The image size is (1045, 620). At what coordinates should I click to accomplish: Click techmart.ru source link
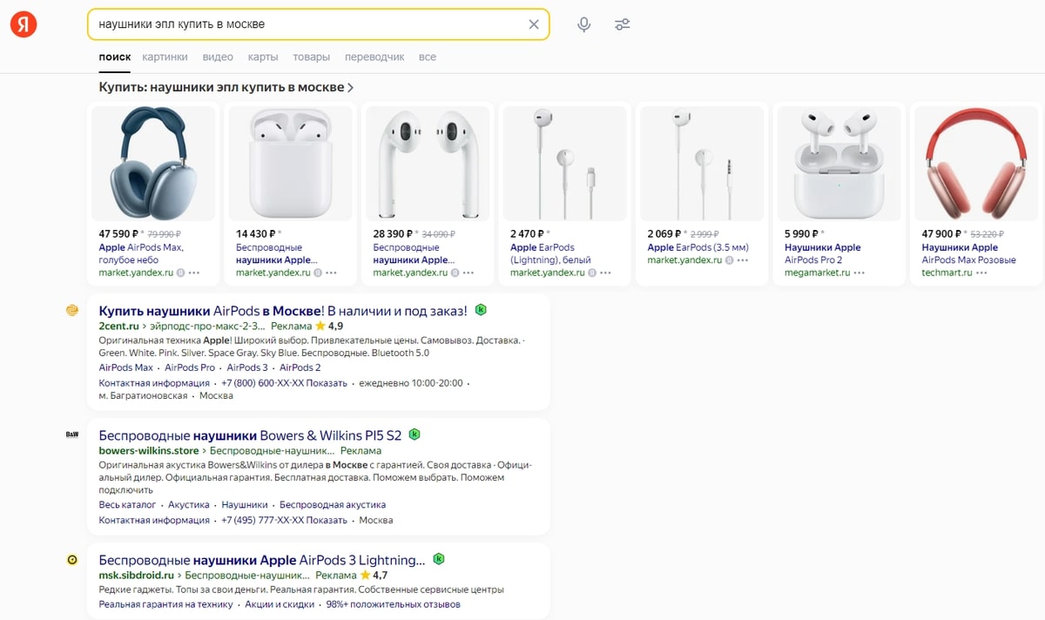pyautogui.click(x=947, y=273)
